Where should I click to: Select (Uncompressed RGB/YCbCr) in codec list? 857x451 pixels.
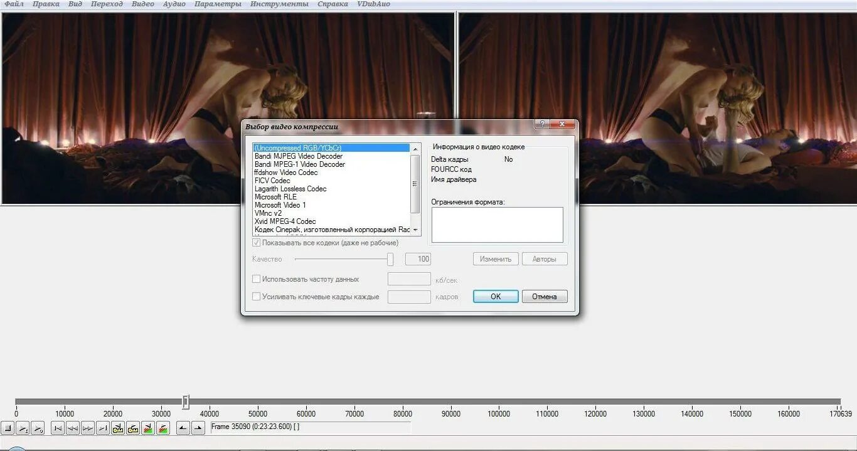tap(331, 148)
